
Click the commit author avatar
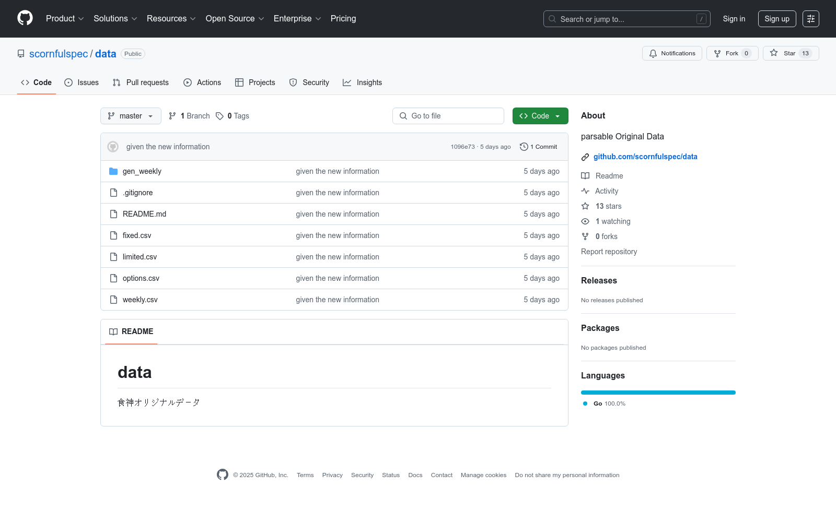tap(113, 147)
